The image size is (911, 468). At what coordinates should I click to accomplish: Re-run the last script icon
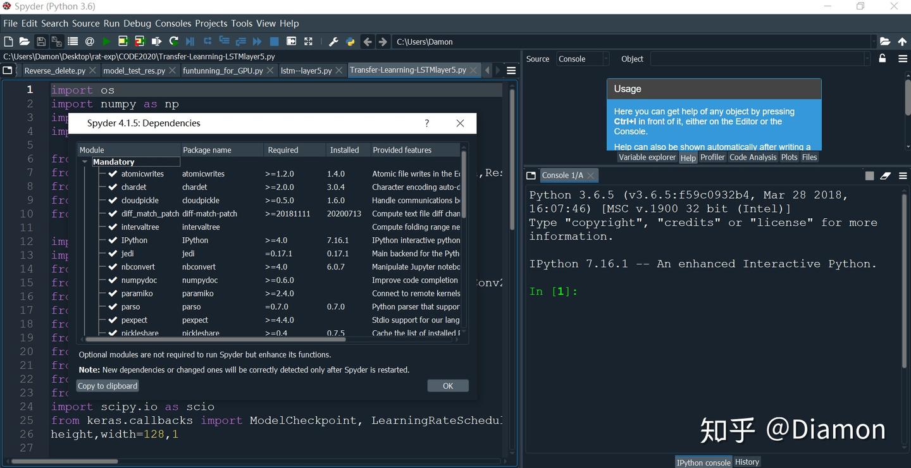click(x=173, y=42)
